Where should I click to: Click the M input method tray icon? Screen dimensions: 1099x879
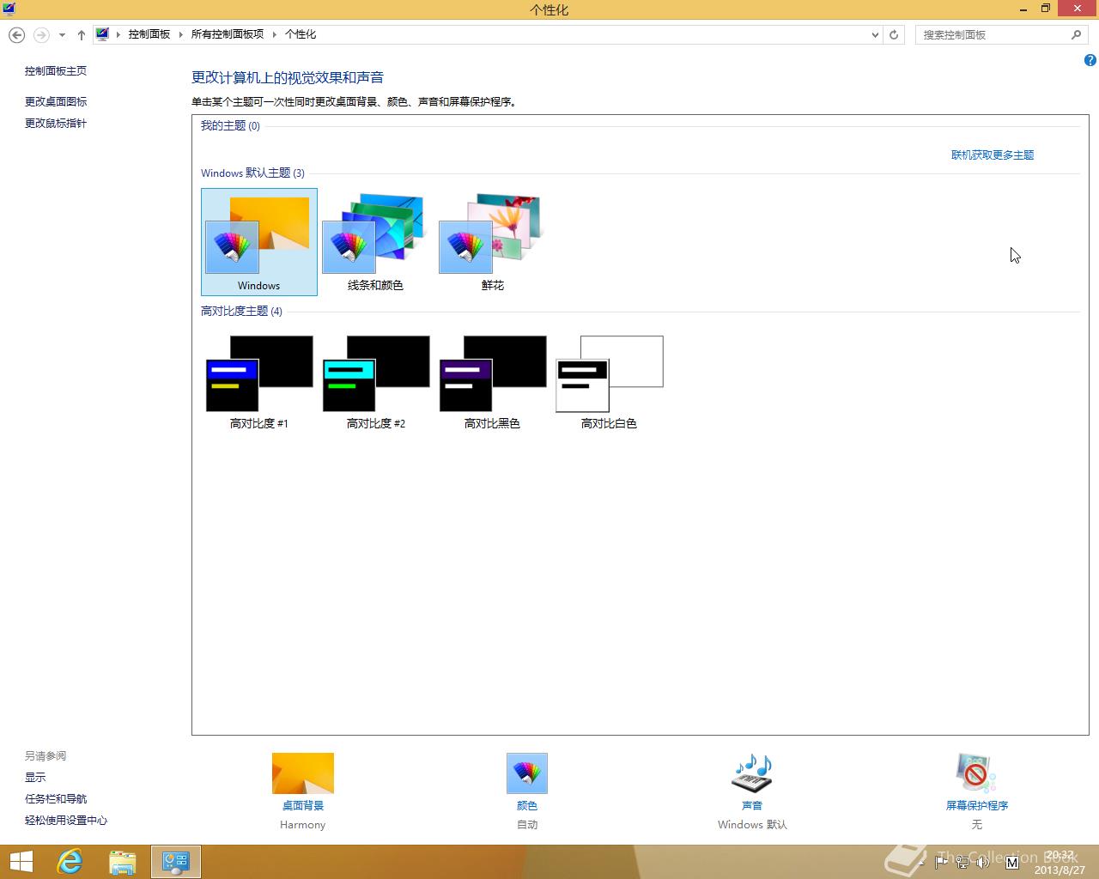(x=1011, y=861)
